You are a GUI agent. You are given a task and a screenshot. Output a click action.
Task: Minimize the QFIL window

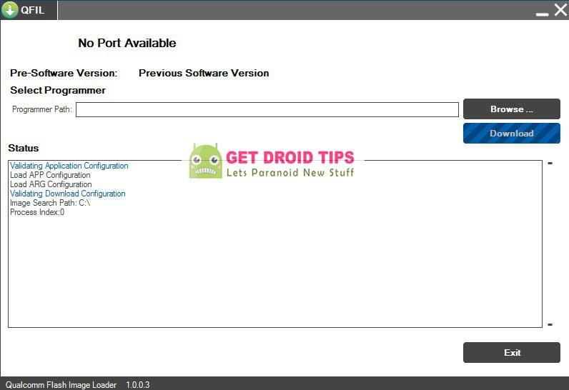tap(542, 12)
